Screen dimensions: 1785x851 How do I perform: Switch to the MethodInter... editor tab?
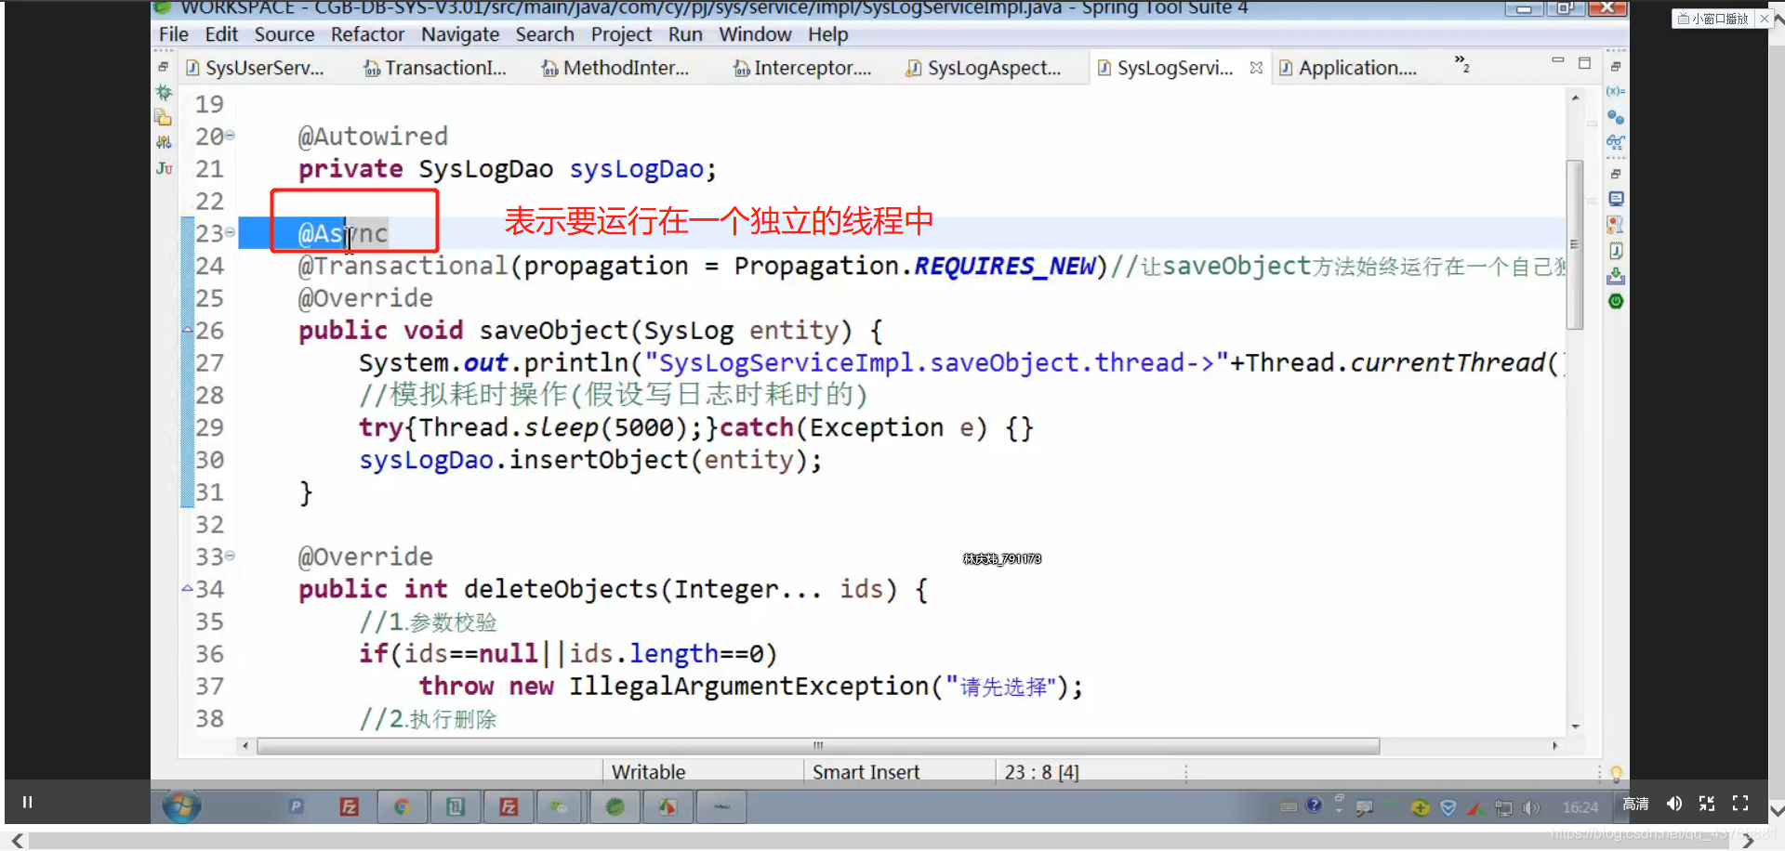[x=615, y=68]
